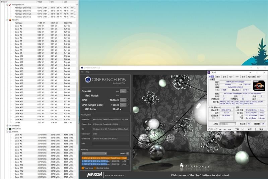Viewport: 268px width, 179px height.
Task: Click the Sensor column header
Action: pyautogui.click(x=18, y=2)
